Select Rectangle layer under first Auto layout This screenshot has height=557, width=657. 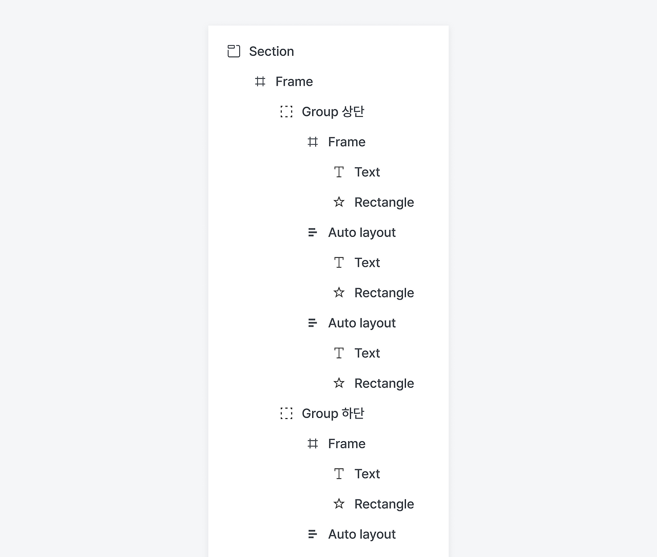384,293
